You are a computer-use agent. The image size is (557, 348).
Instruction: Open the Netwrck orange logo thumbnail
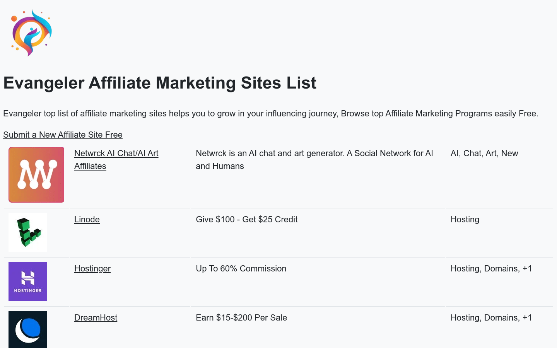click(x=36, y=175)
